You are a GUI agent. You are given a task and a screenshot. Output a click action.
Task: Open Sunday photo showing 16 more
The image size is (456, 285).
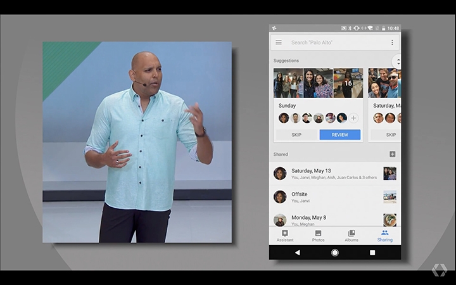coord(348,83)
